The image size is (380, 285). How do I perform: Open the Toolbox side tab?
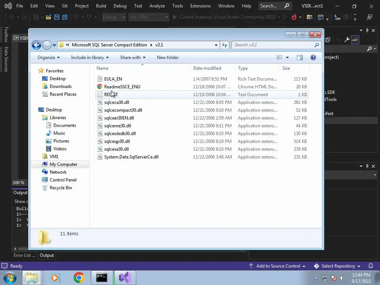click(x=6, y=35)
